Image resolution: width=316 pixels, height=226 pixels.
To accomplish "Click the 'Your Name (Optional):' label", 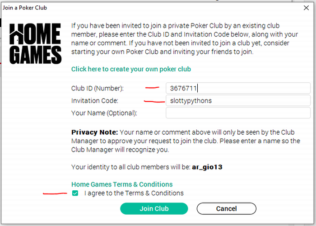I will click(x=104, y=113).
